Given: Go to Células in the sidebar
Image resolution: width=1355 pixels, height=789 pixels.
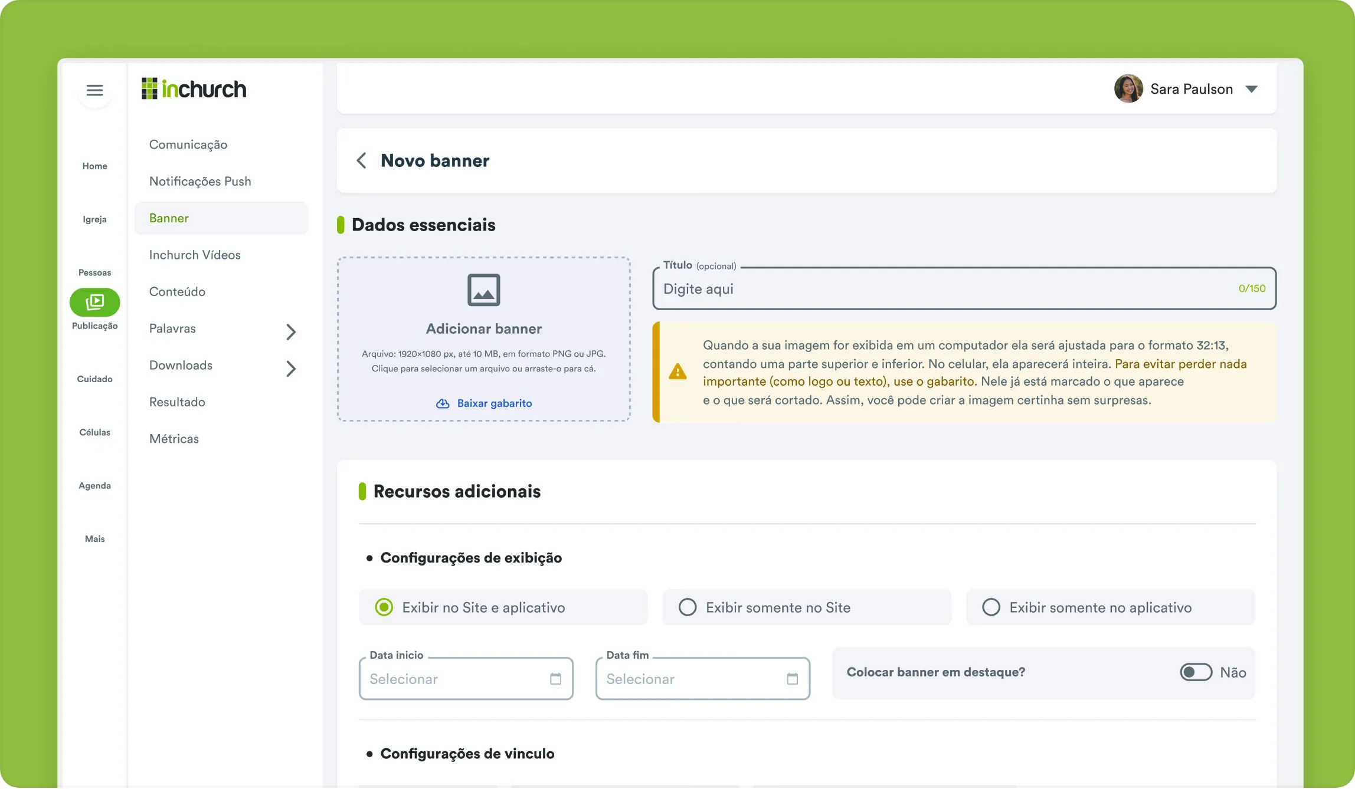Looking at the screenshot, I should point(94,432).
